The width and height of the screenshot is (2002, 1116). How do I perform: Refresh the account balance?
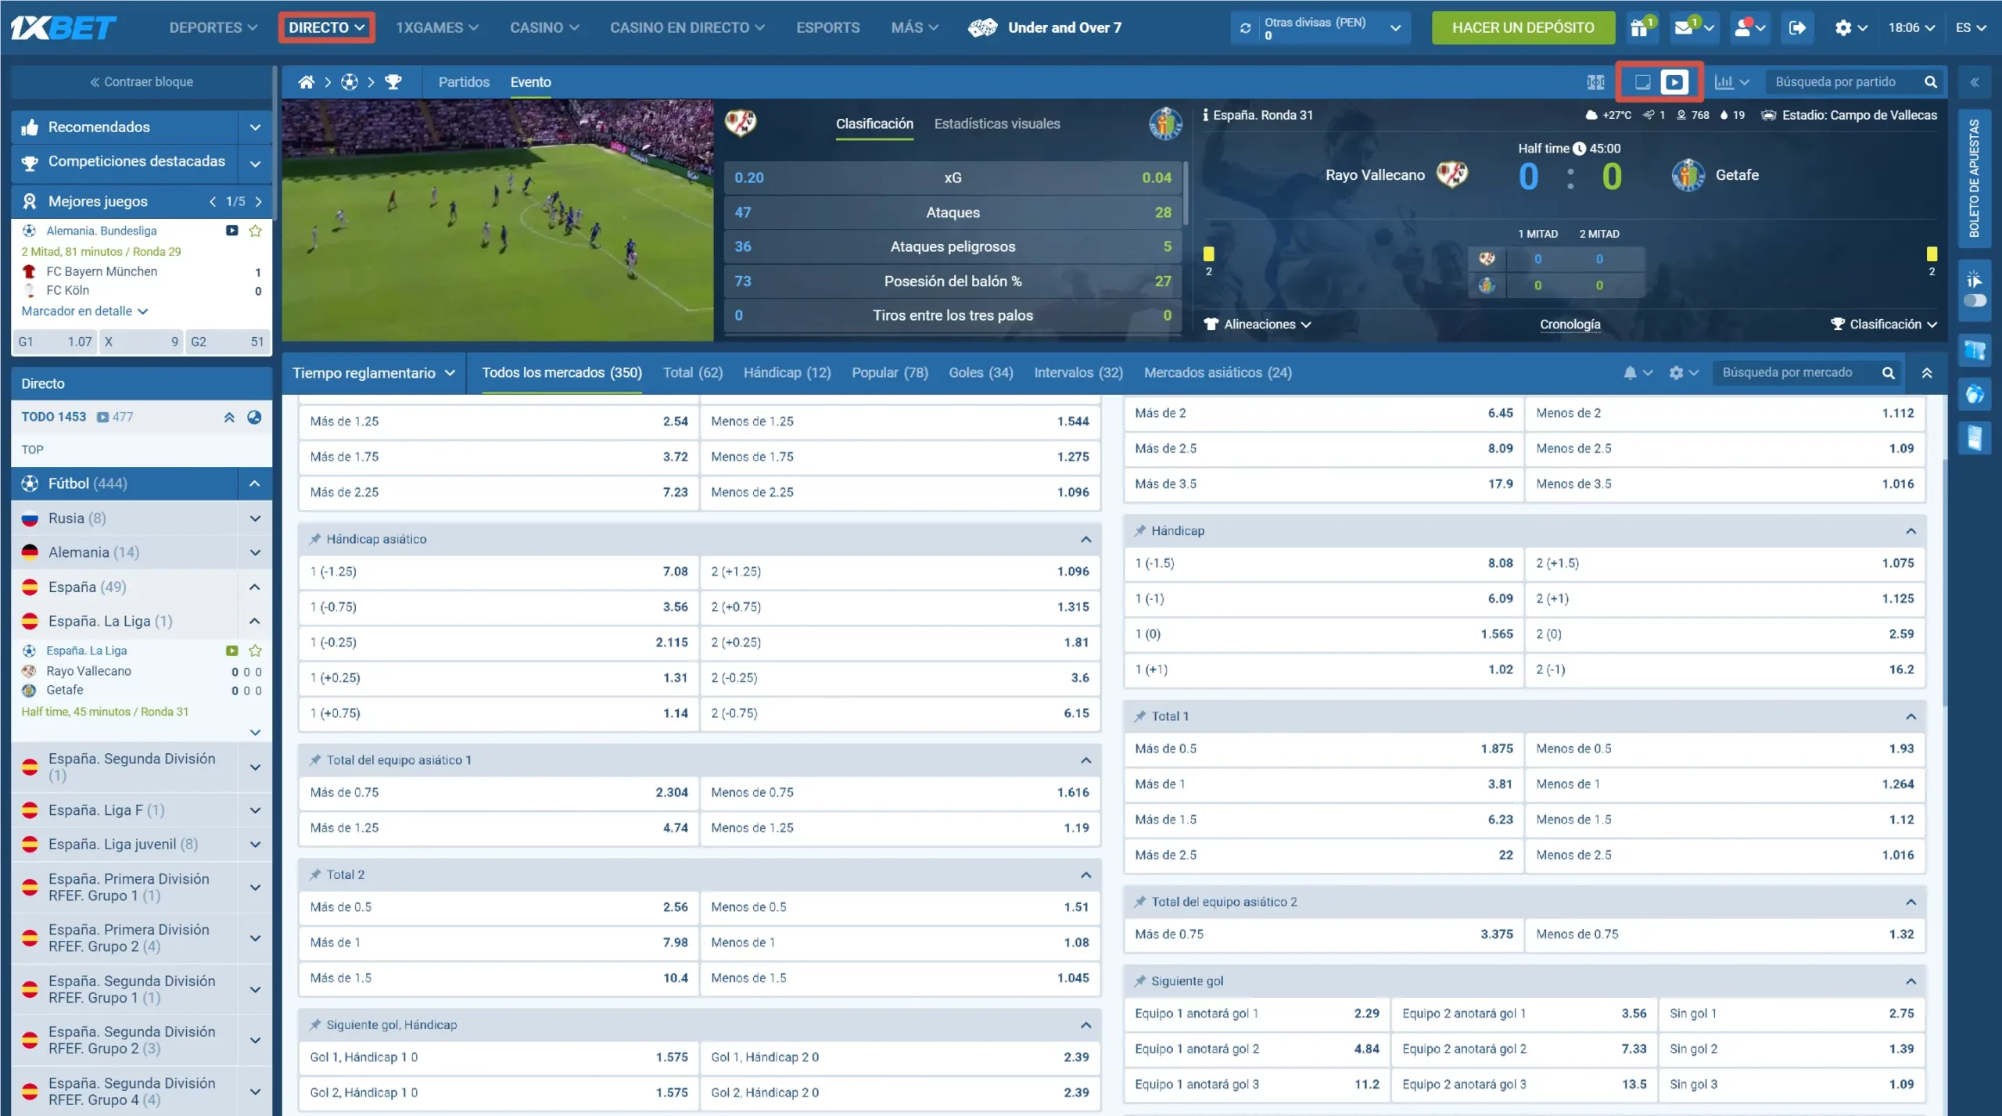click(x=1246, y=28)
